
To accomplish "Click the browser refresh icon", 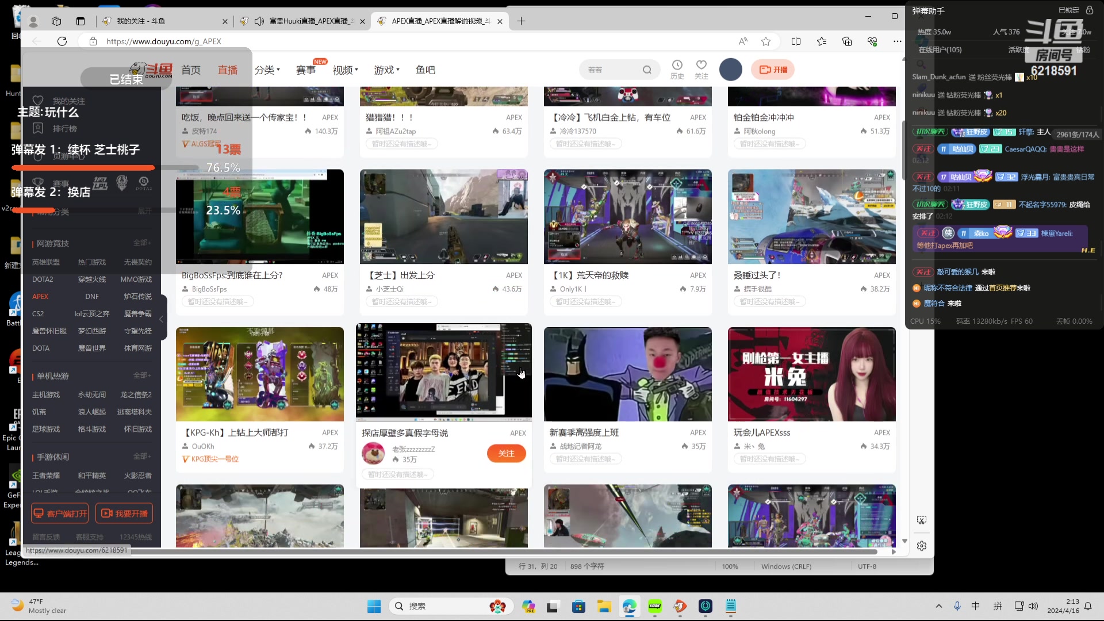I will [x=62, y=41].
